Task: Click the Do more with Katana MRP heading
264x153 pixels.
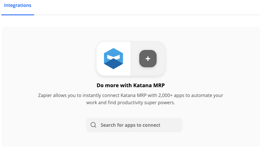Action: (x=131, y=85)
